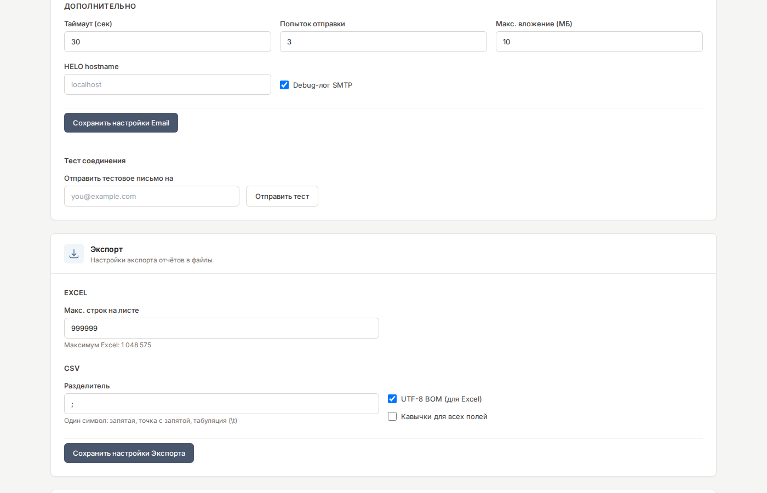Click the Сохранить настройки Email button

click(121, 123)
